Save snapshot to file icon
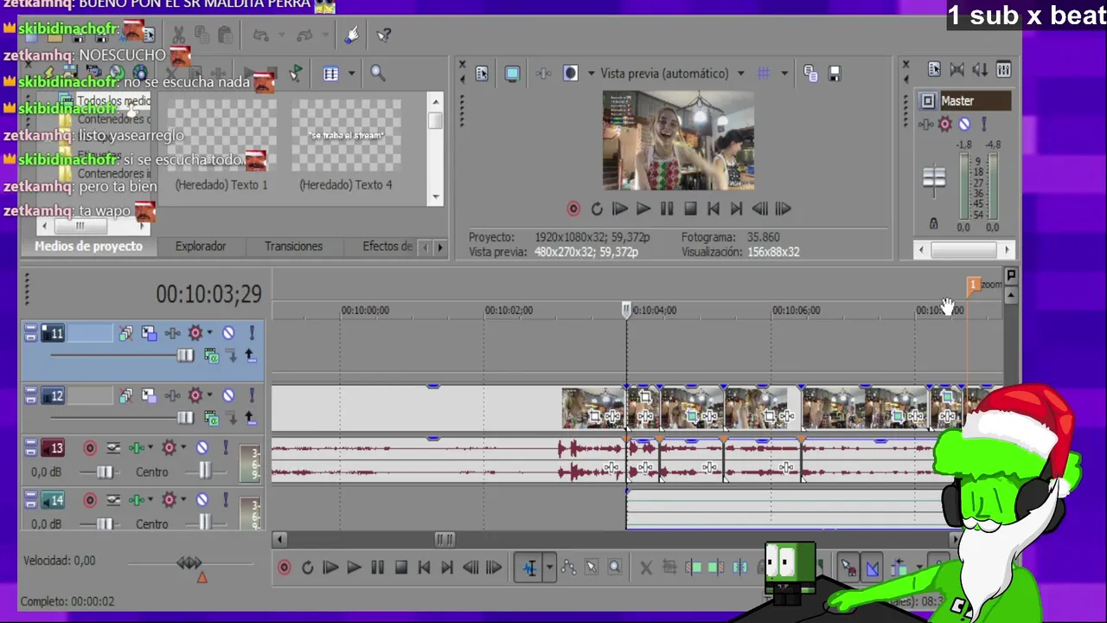 pos(835,74)
